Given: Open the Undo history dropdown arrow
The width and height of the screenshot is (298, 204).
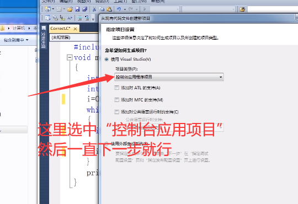Looking at the screenshot, I should tap(125, 9).
